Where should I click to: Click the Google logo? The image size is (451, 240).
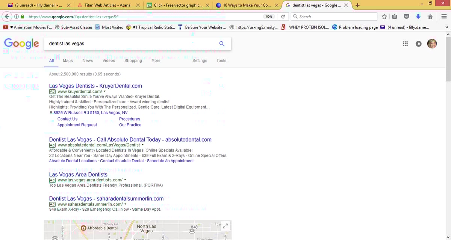point(21,44)
